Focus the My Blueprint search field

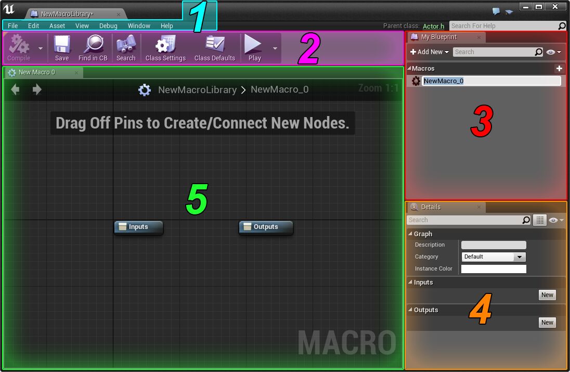click(x=494, y=52)
